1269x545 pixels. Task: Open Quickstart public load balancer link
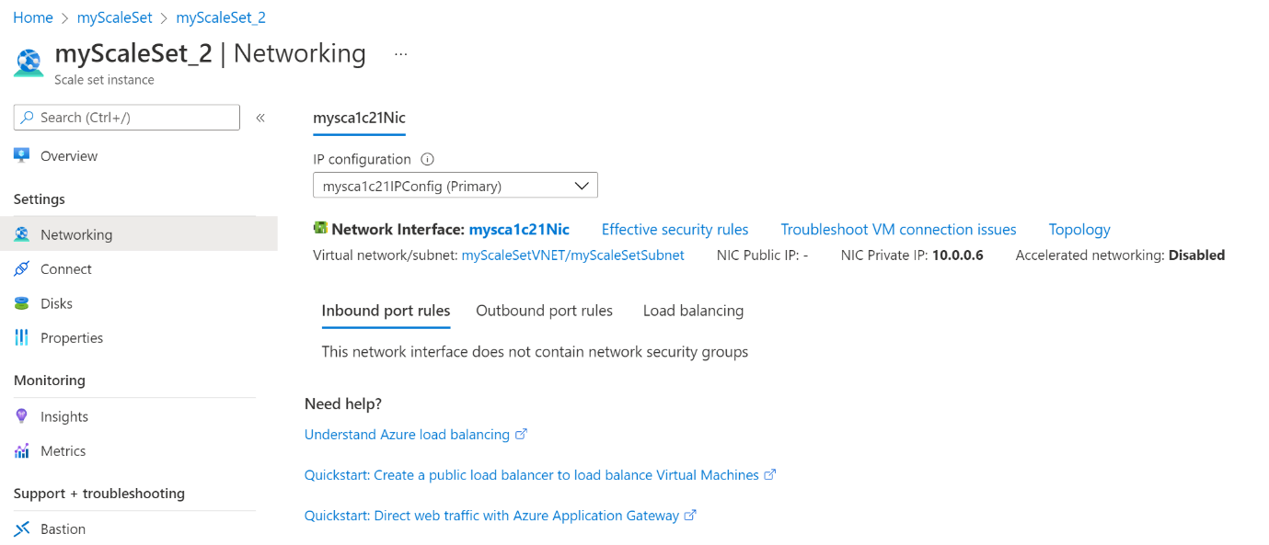tap(532, 475)
